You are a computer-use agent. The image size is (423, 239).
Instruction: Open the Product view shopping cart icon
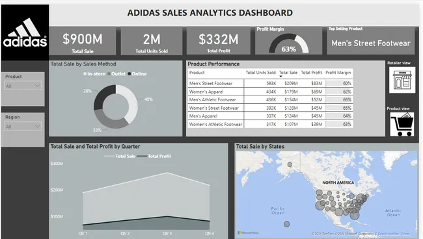pos(402,124)
